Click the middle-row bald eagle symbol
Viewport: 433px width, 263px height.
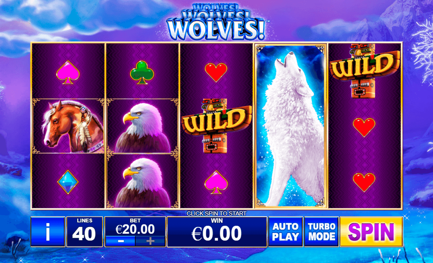[x=143, y=127]
